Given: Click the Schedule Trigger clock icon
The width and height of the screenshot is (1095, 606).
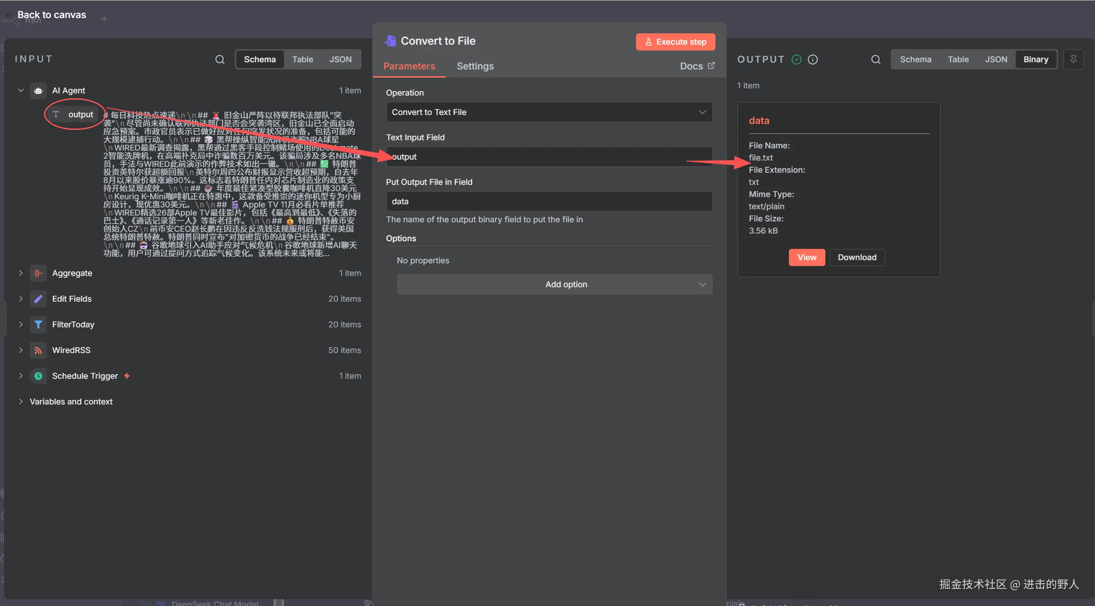Looking at the screenshot, I should [x=38, y=376].
